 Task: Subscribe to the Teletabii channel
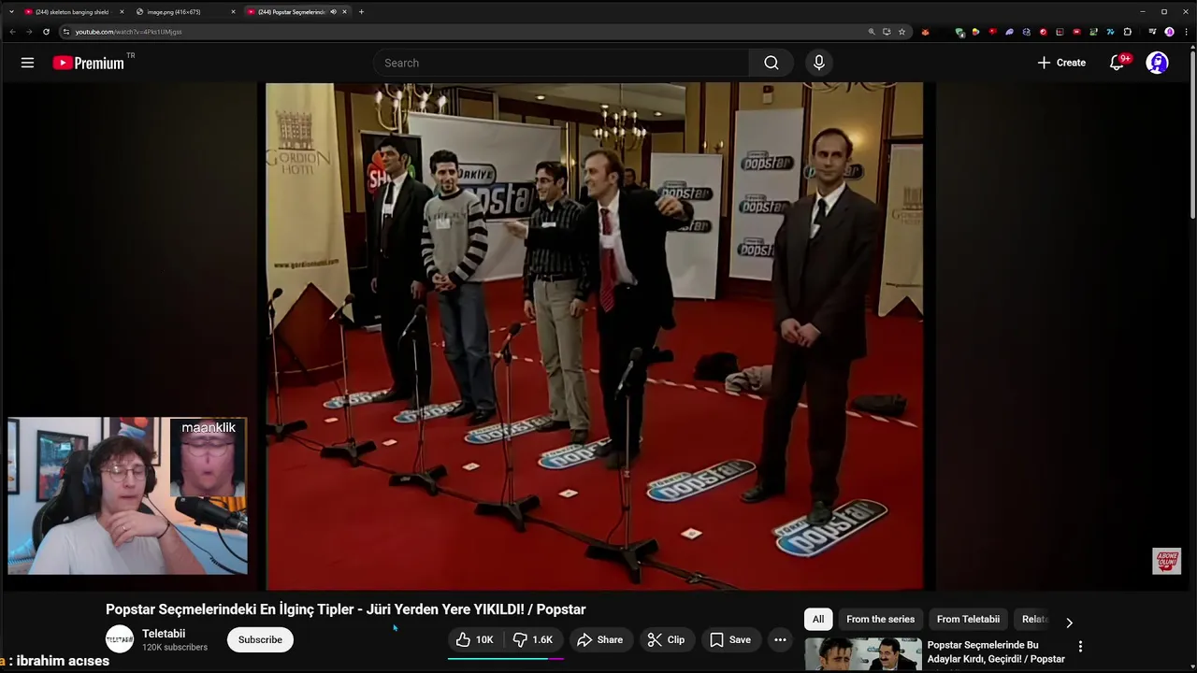(x=260, y=639)
